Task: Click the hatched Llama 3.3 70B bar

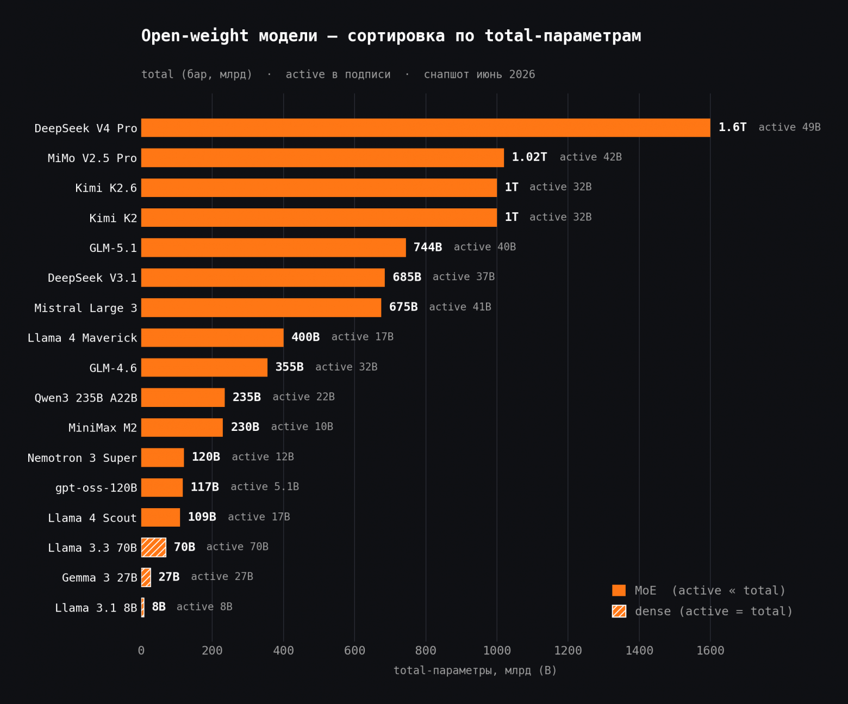Action: coord(154,547)
